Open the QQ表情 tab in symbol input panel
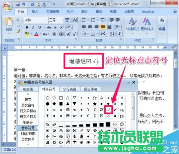Screen dimensions: 179x154 28,89
